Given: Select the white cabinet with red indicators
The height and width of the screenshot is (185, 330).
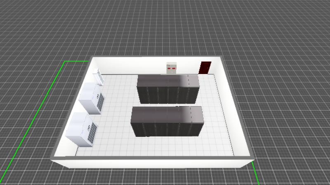Looking at the screenshot, I should [171, 68].
